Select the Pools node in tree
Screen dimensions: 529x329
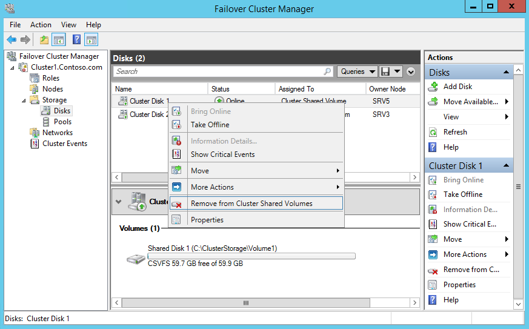[x=62, y=122]
